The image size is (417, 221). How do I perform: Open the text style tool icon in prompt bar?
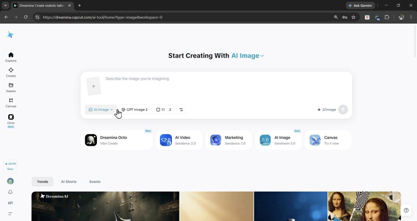[181, 110]
